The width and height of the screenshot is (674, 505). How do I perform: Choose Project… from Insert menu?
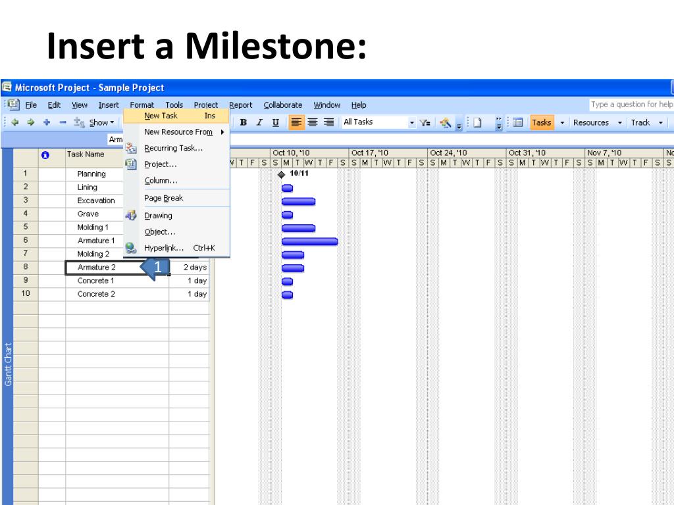point(176,164)
